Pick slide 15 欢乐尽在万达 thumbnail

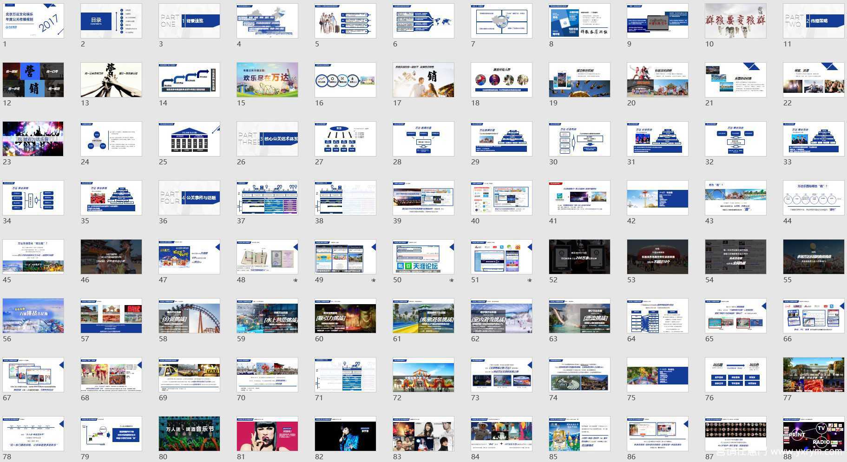coord(268,80)
